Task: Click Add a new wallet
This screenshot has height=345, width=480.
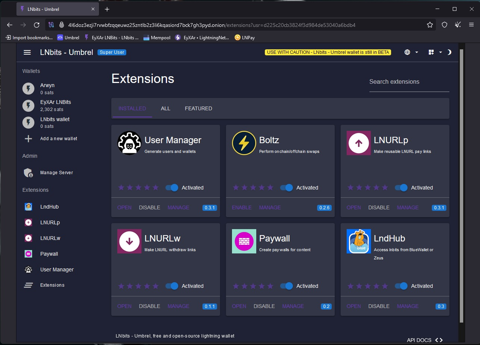Action: pos(59,139)
